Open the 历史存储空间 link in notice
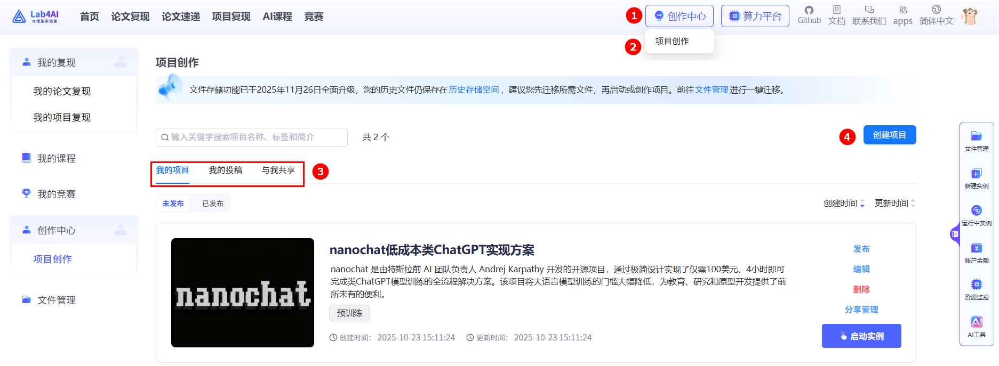This screenshot has width=999, height=366. click(474, 90)
